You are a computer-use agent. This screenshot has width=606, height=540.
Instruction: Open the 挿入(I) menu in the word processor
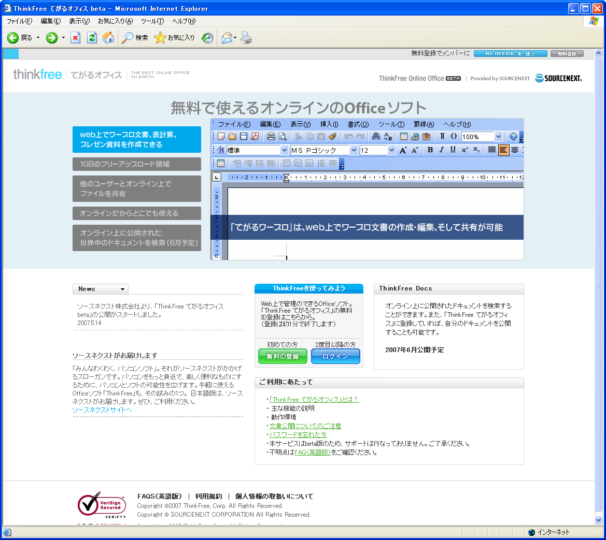329,124
